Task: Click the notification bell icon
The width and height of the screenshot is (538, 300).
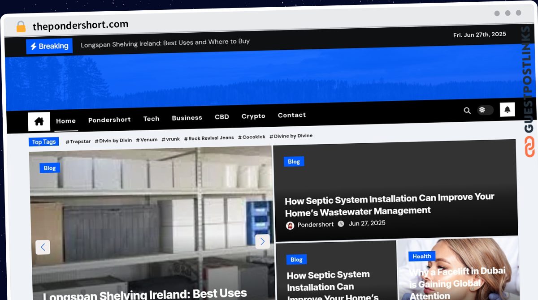Action: tap(507, 110)
